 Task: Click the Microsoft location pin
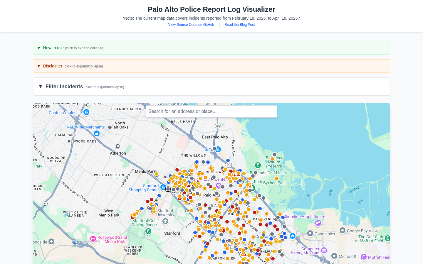334,256
